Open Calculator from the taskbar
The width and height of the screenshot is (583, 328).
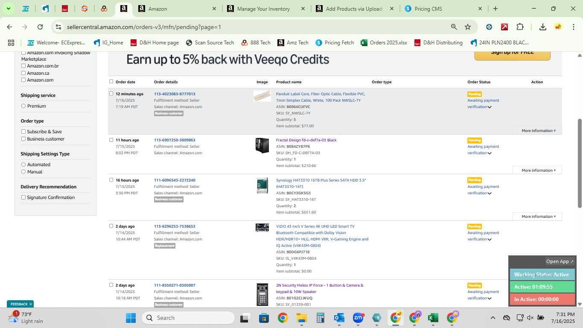pyautogui.click(x=321, y=318)
